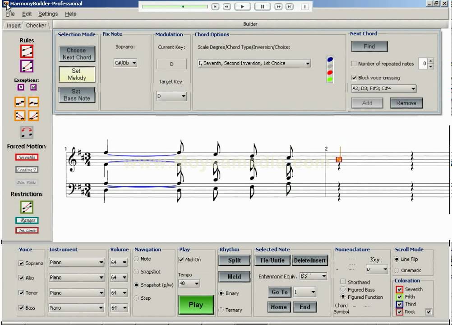Viewport: 452px width, 325px height.
Task: Click the Find next chord button
Action: [x=369, y=46]
